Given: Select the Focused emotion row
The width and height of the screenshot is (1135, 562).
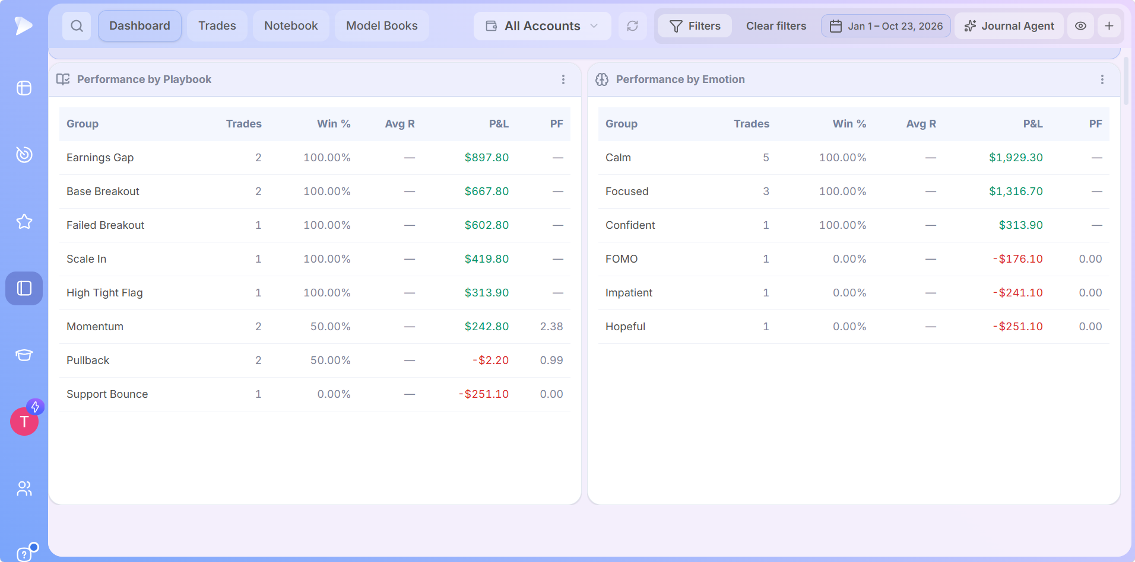Looking at the screenshot, I should pyautogui.click(x=854, y=191).
